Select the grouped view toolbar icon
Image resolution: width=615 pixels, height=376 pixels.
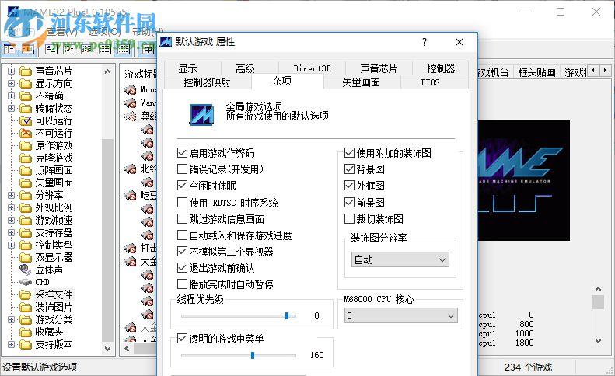123,49
